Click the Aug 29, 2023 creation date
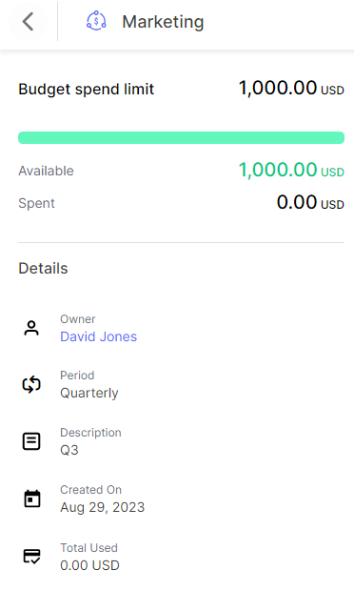Screen dimensions: 354x590 pos(102,507)
